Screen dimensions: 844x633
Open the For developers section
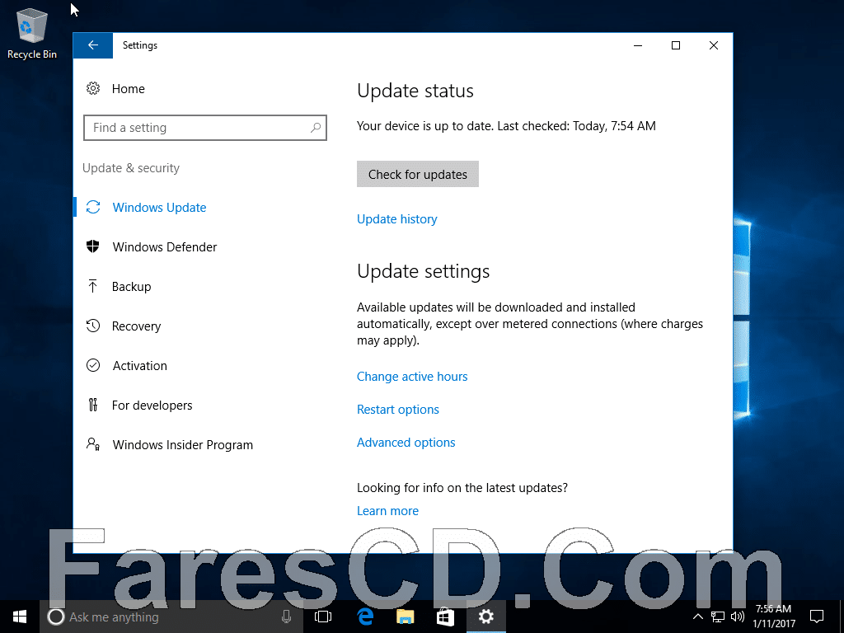152,406
